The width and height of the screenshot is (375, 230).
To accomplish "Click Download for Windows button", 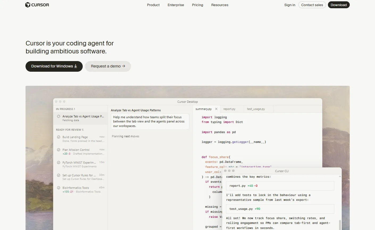I will coord(54,66).
